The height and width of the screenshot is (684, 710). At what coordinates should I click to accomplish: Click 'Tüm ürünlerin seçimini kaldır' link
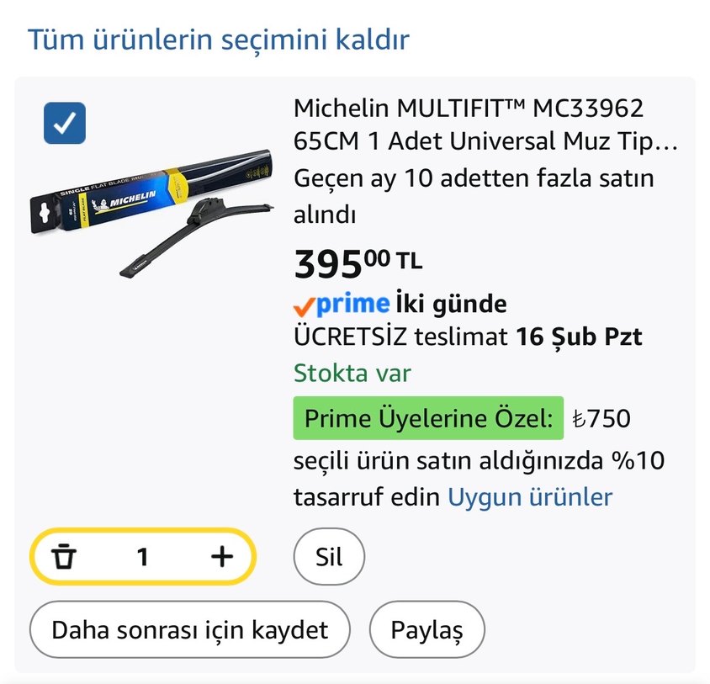(x=218, y=39)
